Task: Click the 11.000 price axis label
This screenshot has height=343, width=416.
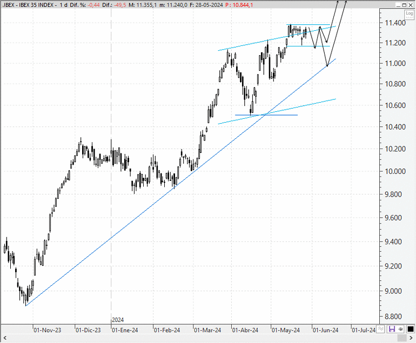Action: [395, 63]
